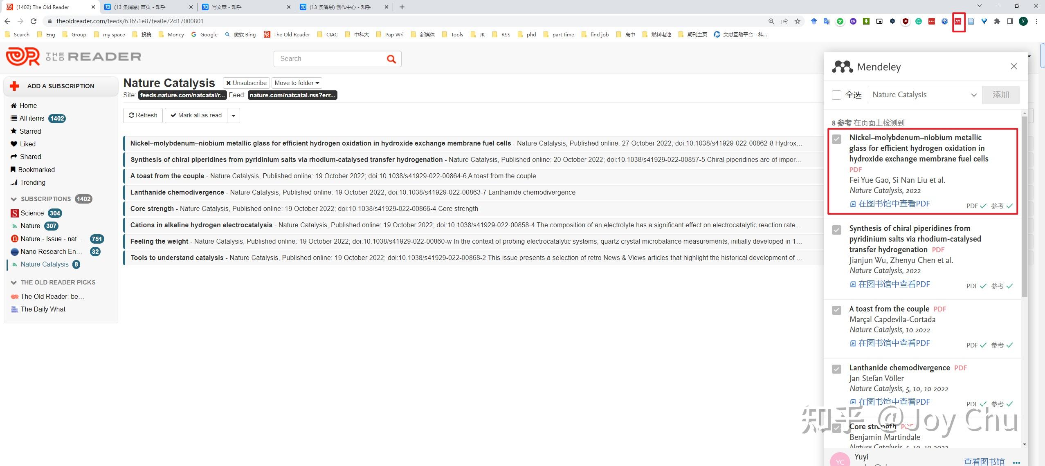Open the Nature Catalysis collection dropdown in Mendeley
This screenshot has height=466, width=1045.
tap(924, 95)
